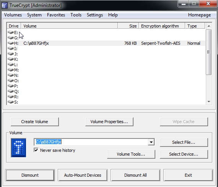Click the TrueCrypt title bar icon
This screenshot has width=218, height=187.
(x=5, y=5)
